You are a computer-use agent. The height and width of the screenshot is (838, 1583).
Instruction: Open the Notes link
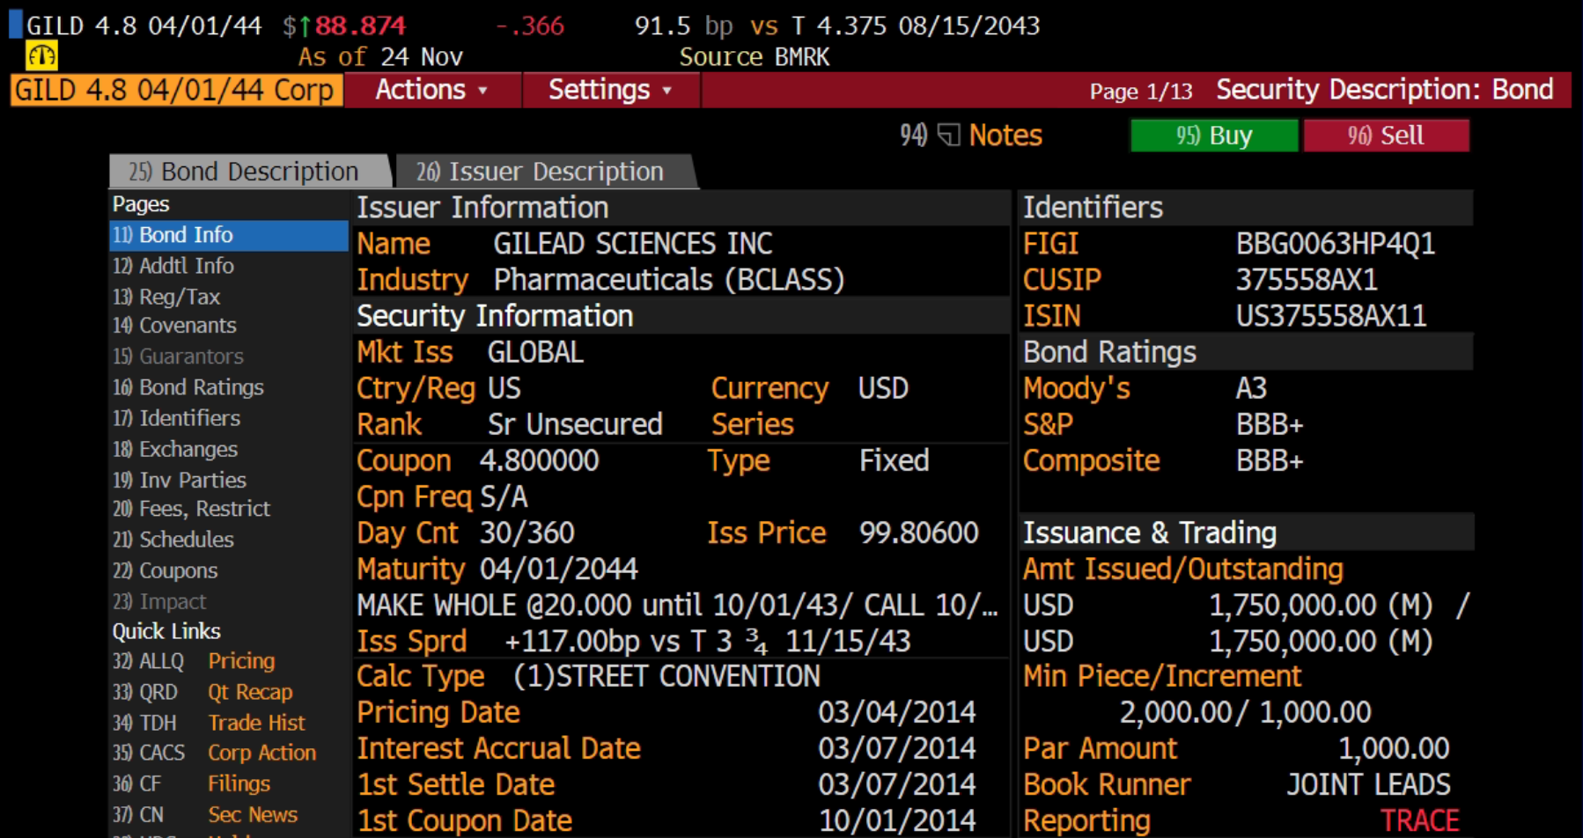[x=1005, y=135]
